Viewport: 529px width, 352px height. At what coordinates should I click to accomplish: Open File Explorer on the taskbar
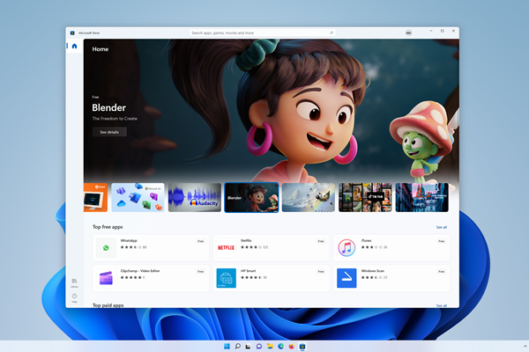point(270,346)
